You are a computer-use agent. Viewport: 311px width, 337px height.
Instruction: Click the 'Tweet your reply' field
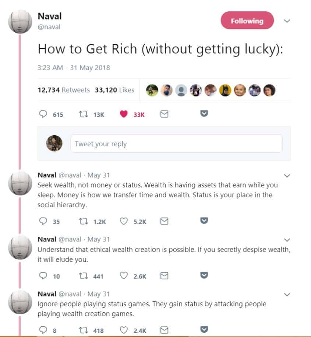pyautogui.click(x=176, y=144)
